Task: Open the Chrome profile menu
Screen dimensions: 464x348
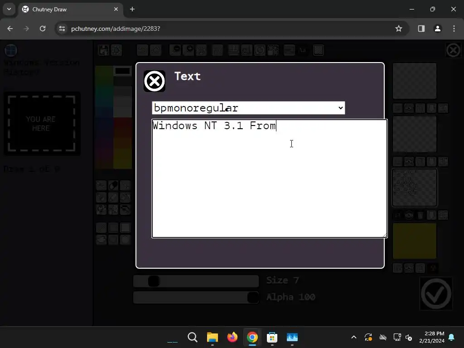Action: click(x=438, y=29)
